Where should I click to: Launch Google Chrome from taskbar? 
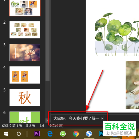click(76, 134)
